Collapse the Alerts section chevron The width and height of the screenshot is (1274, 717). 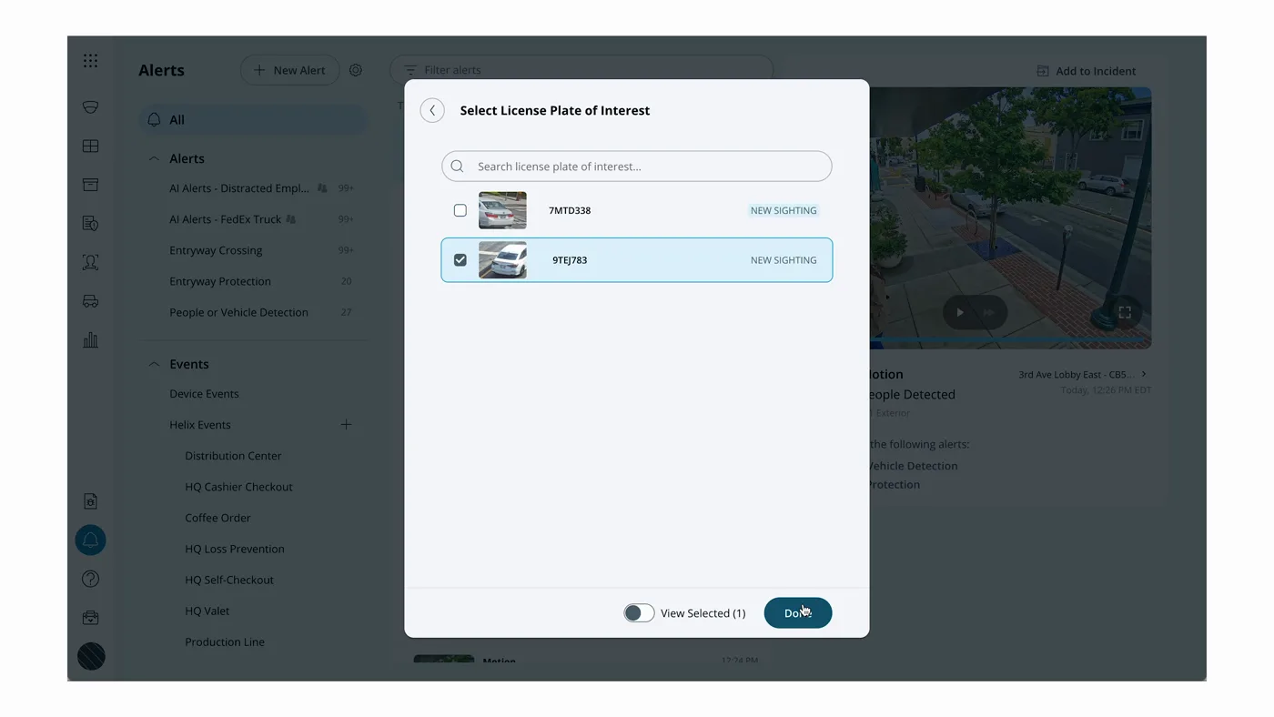click(x=154, y=158)
